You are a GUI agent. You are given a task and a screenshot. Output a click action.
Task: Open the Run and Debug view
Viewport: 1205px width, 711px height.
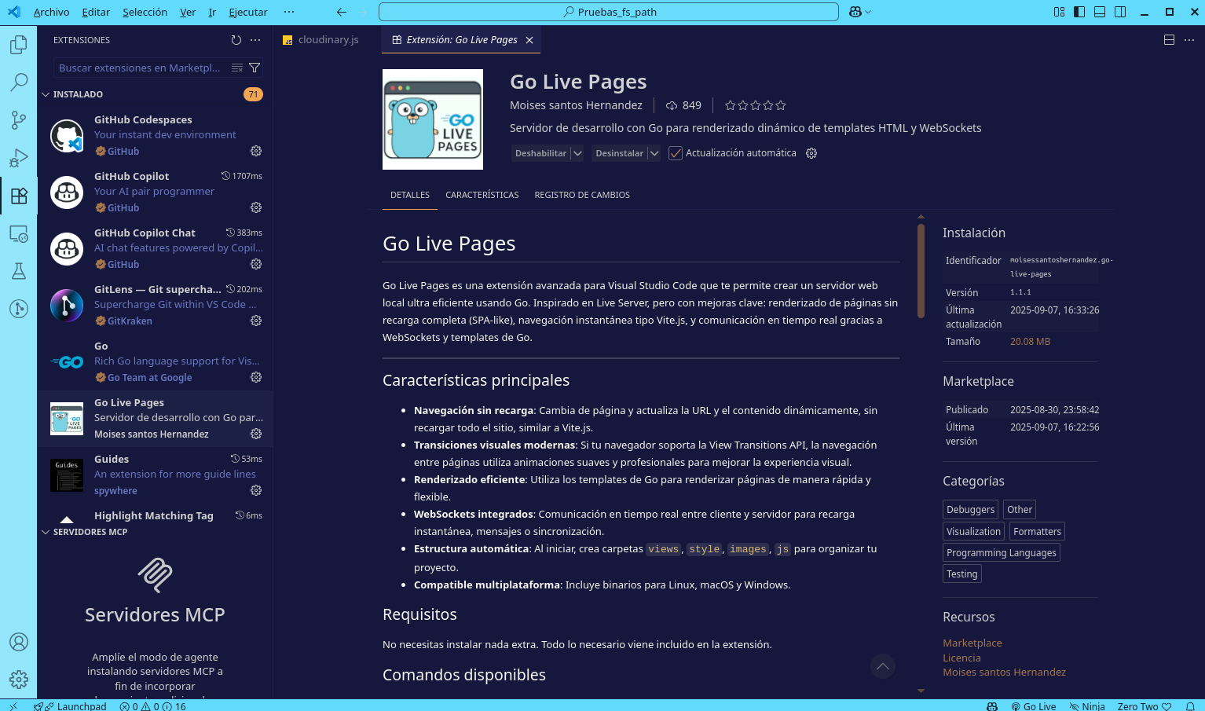(x=19, y=158)
